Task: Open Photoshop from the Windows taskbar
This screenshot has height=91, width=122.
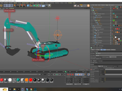Action: (x=35, y=89)
